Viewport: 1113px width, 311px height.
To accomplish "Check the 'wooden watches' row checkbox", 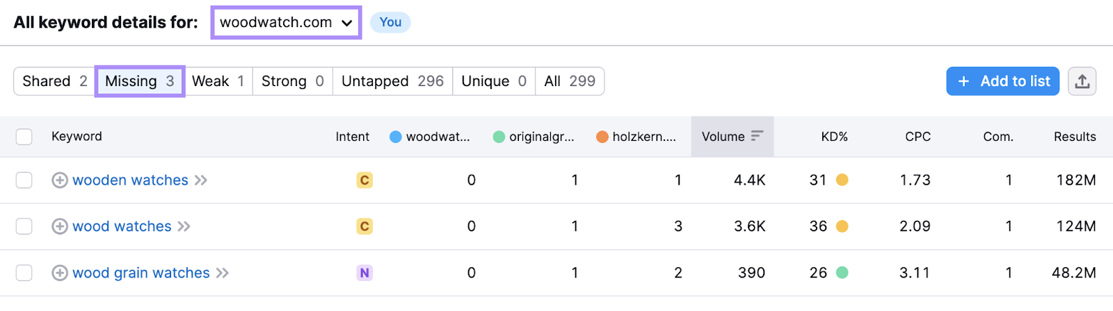I will [x=24, y=180].
